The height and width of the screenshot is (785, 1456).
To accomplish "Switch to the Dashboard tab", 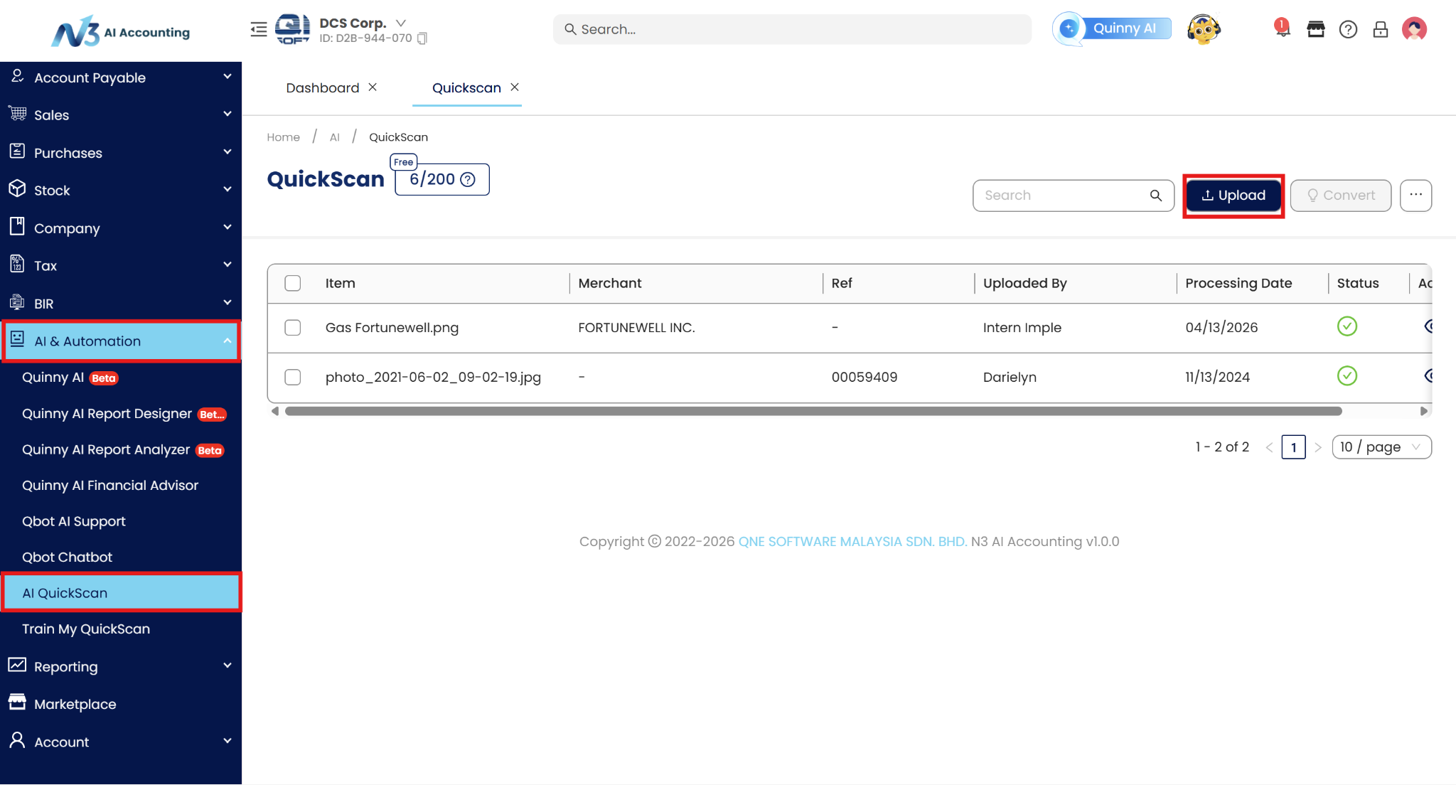I will tap(323, 87).
